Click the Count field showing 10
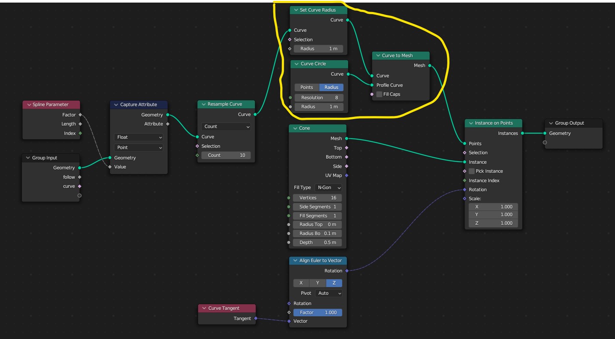The width and height of the screenshot is (615, 339). coord(226,155)
